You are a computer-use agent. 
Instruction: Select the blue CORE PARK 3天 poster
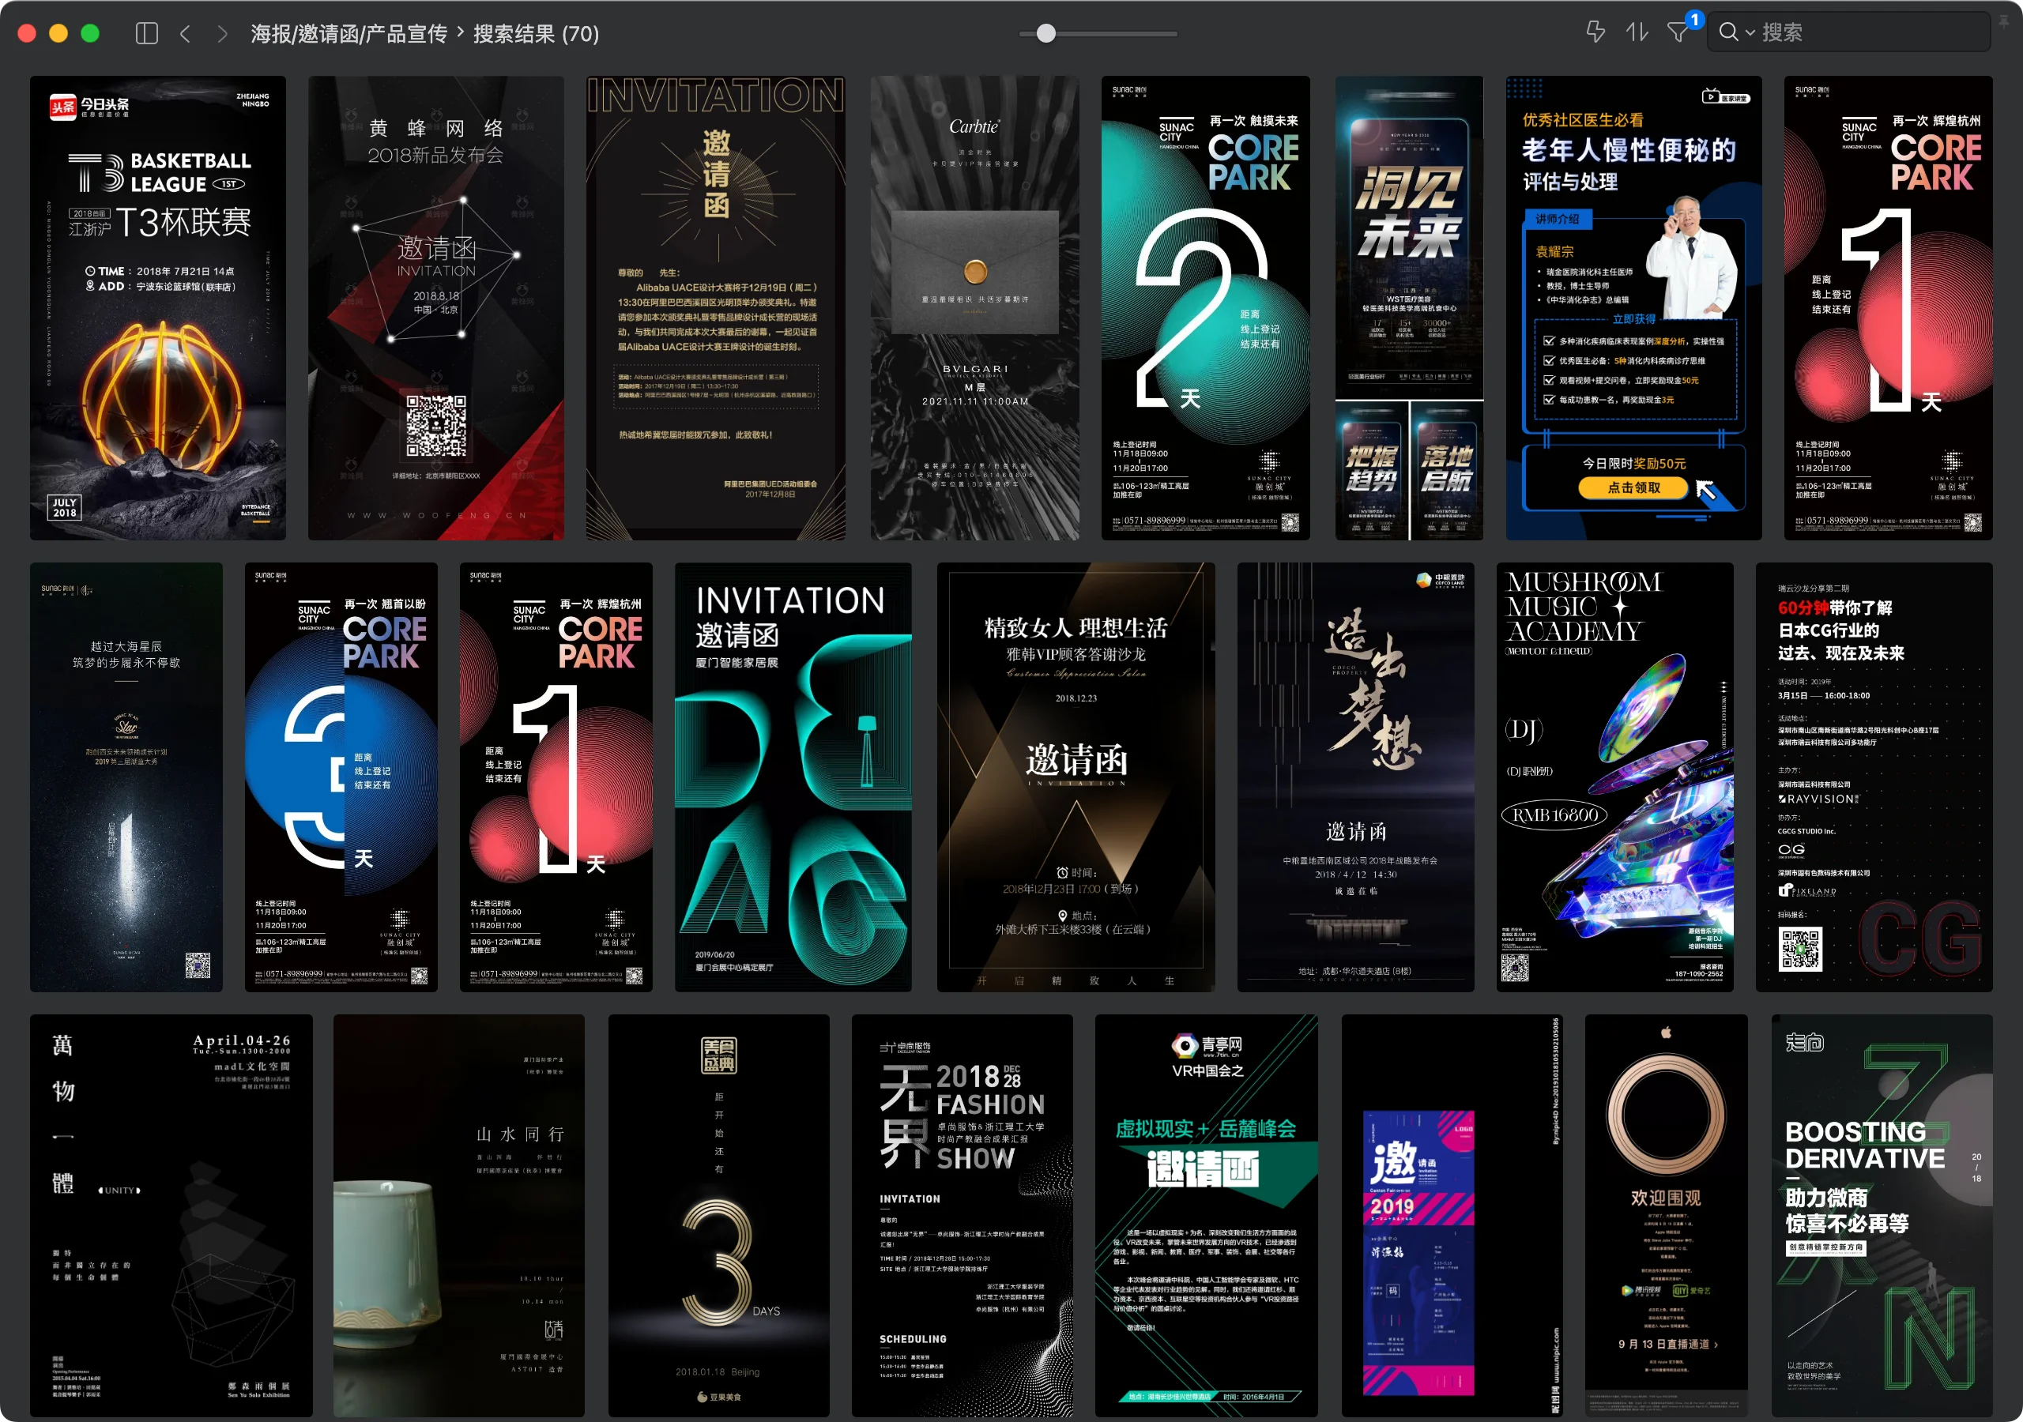(x=341, y=777)
